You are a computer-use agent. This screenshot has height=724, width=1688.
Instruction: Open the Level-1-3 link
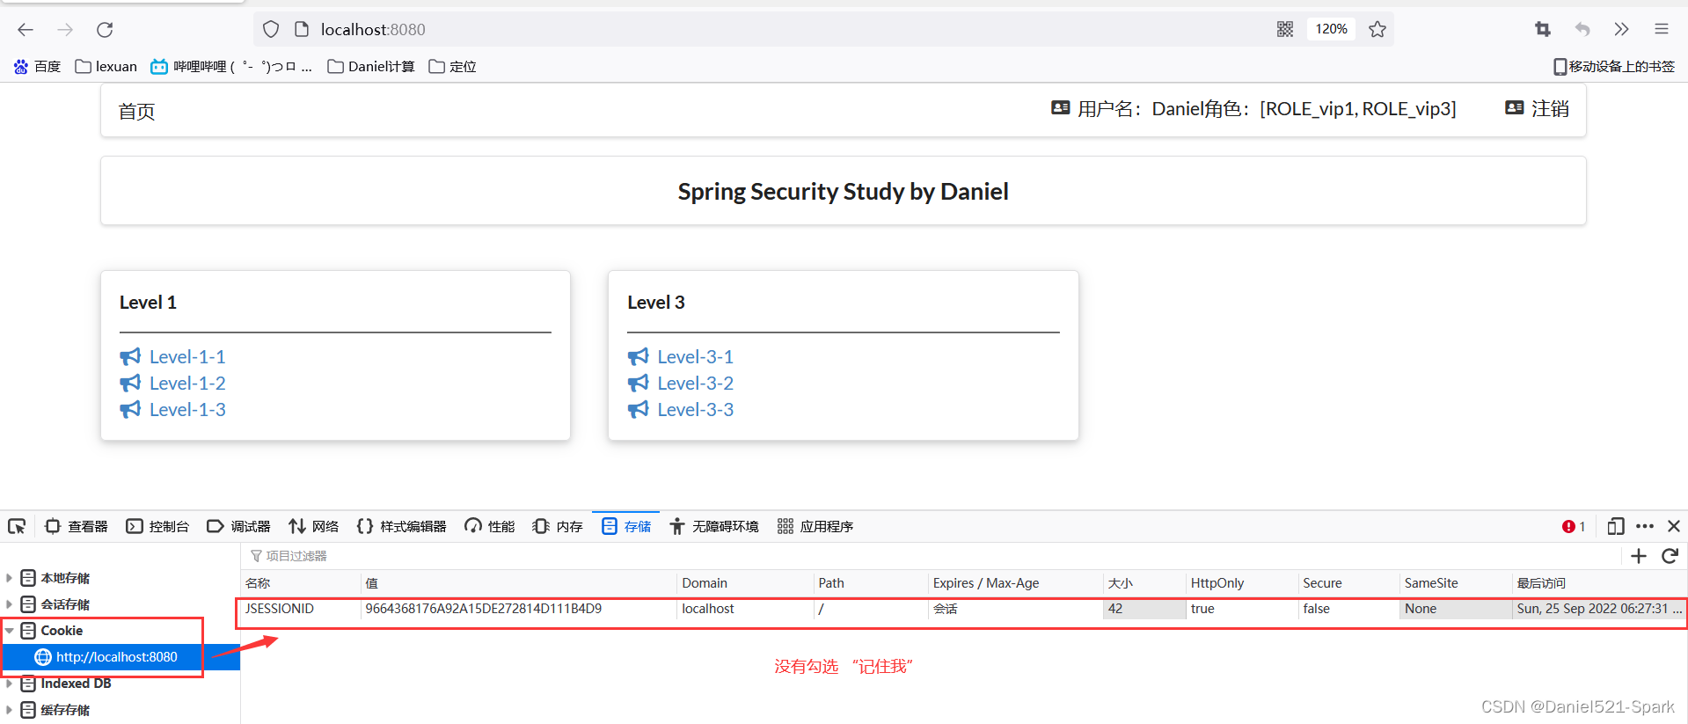(x=187, y=409)
